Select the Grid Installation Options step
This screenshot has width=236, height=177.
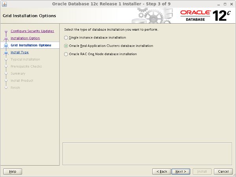(31, 45)
